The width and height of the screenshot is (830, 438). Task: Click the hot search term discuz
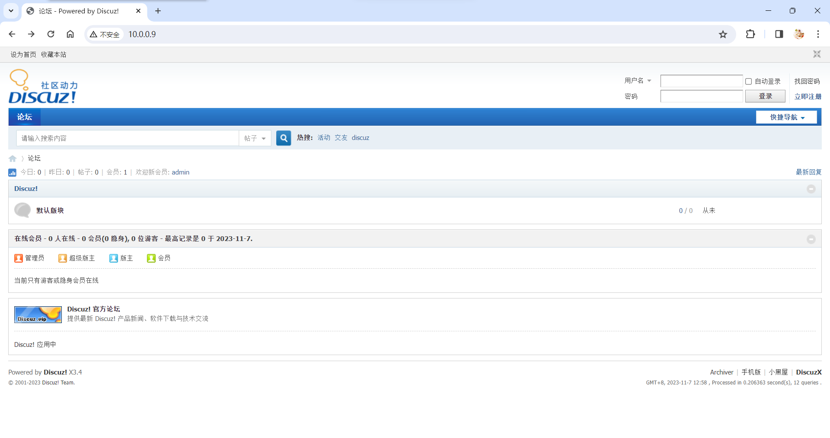(x=361, y=138)
